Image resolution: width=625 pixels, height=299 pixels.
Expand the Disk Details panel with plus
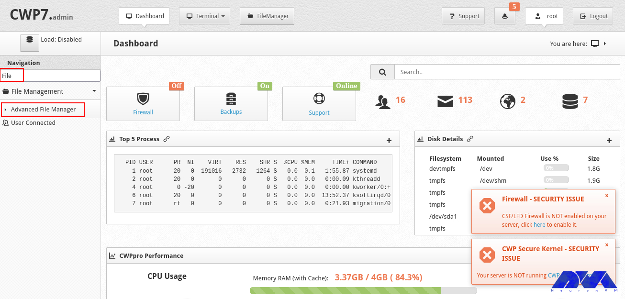[609, 140]
